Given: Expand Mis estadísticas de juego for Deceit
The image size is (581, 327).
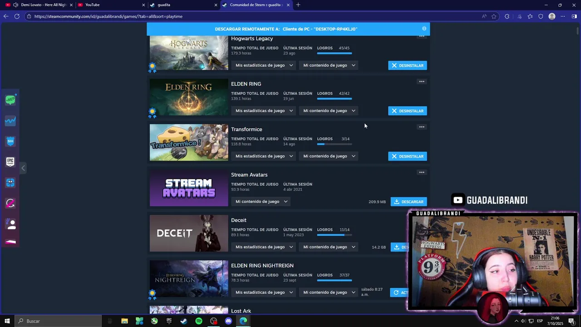Looking at the screenshot, I should pyautogui.click(x=264, y=247).
